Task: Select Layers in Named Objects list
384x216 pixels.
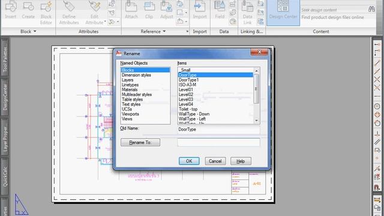Action: [x=145, y=80]
